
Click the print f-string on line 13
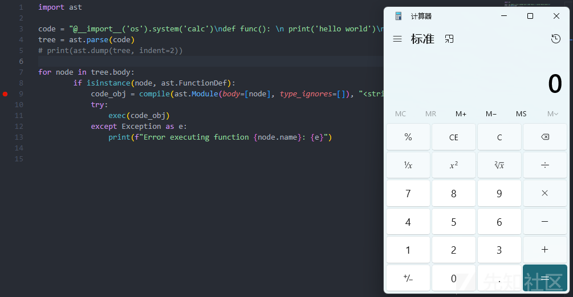220,137
